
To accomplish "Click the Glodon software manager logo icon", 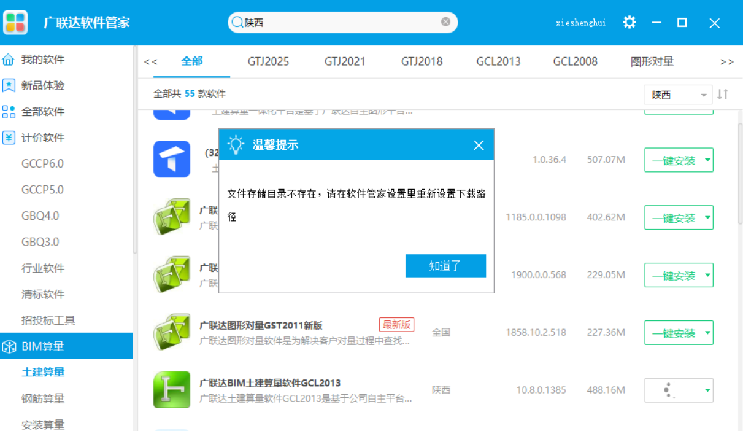I will (x=15, y=22).
